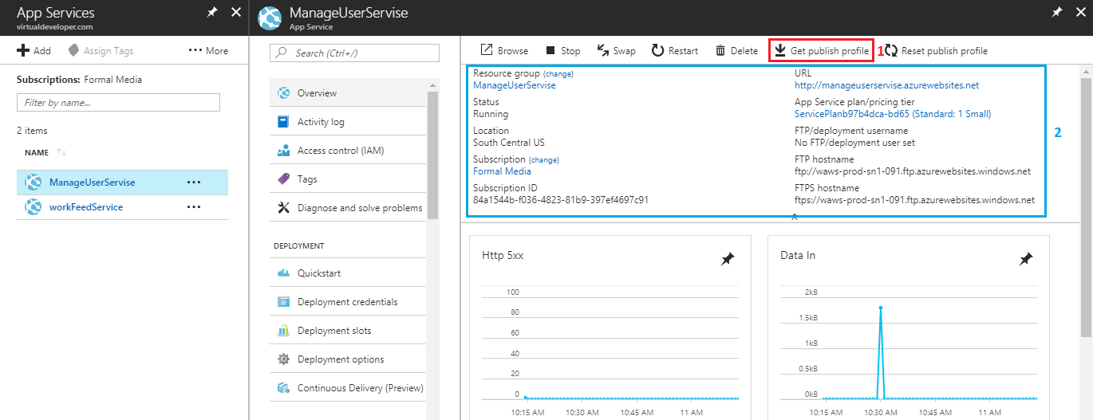1093x420 pixels.
Task: Click workFeedService globe icon in list
Action: coord(33,207)
